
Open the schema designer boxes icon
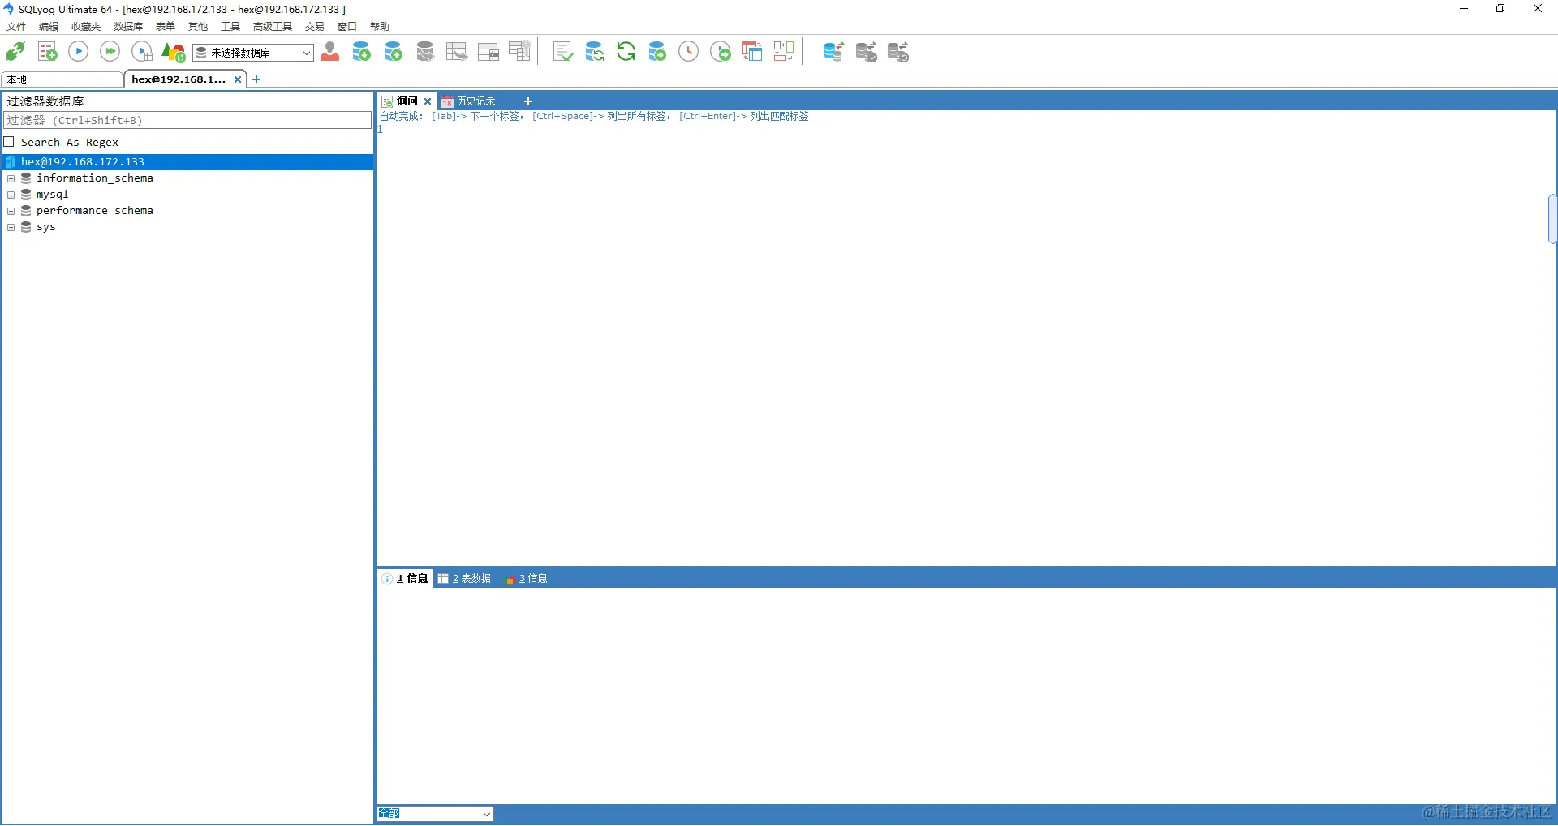click(x=784, y=52)
